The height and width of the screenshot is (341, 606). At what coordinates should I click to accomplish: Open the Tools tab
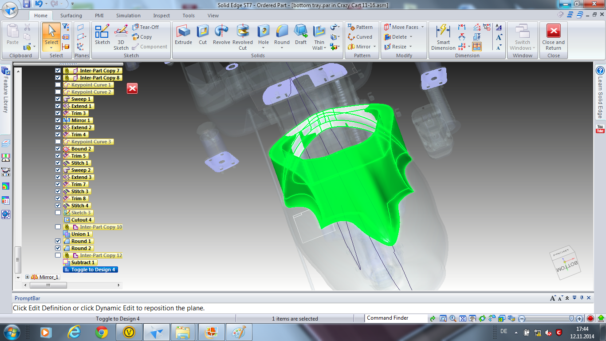click(189, 16)
